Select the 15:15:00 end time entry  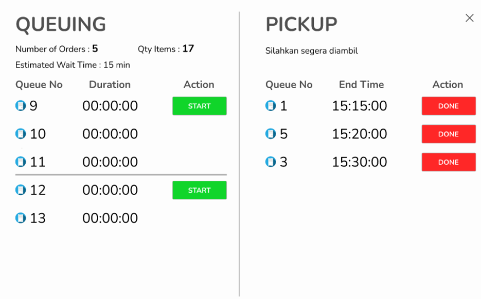coord(359,106)
